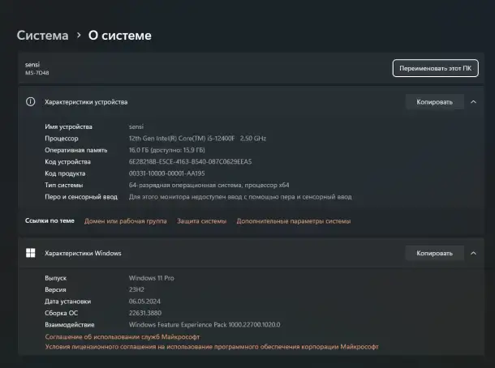Click the info icon beside Характеристики устройства

[31, 102]
